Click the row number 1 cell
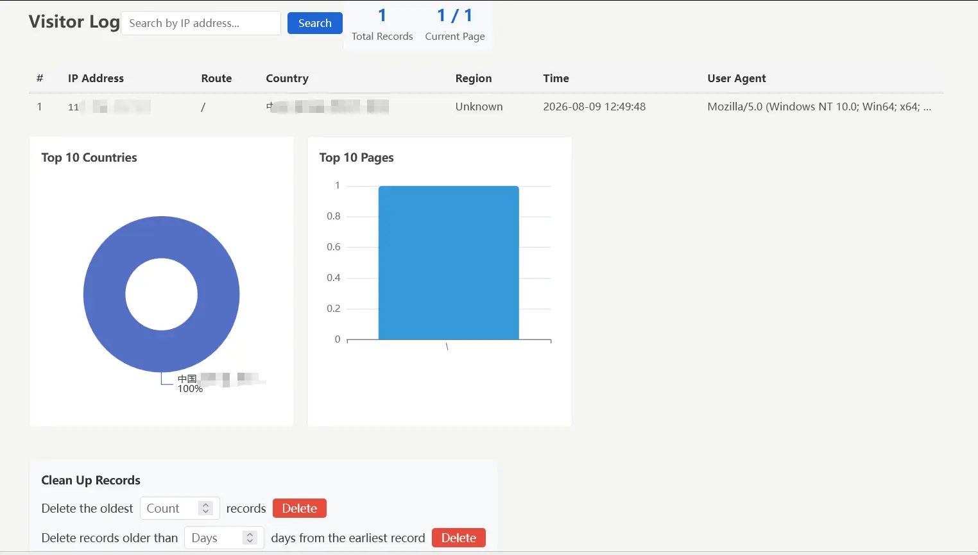 [40, 107]
